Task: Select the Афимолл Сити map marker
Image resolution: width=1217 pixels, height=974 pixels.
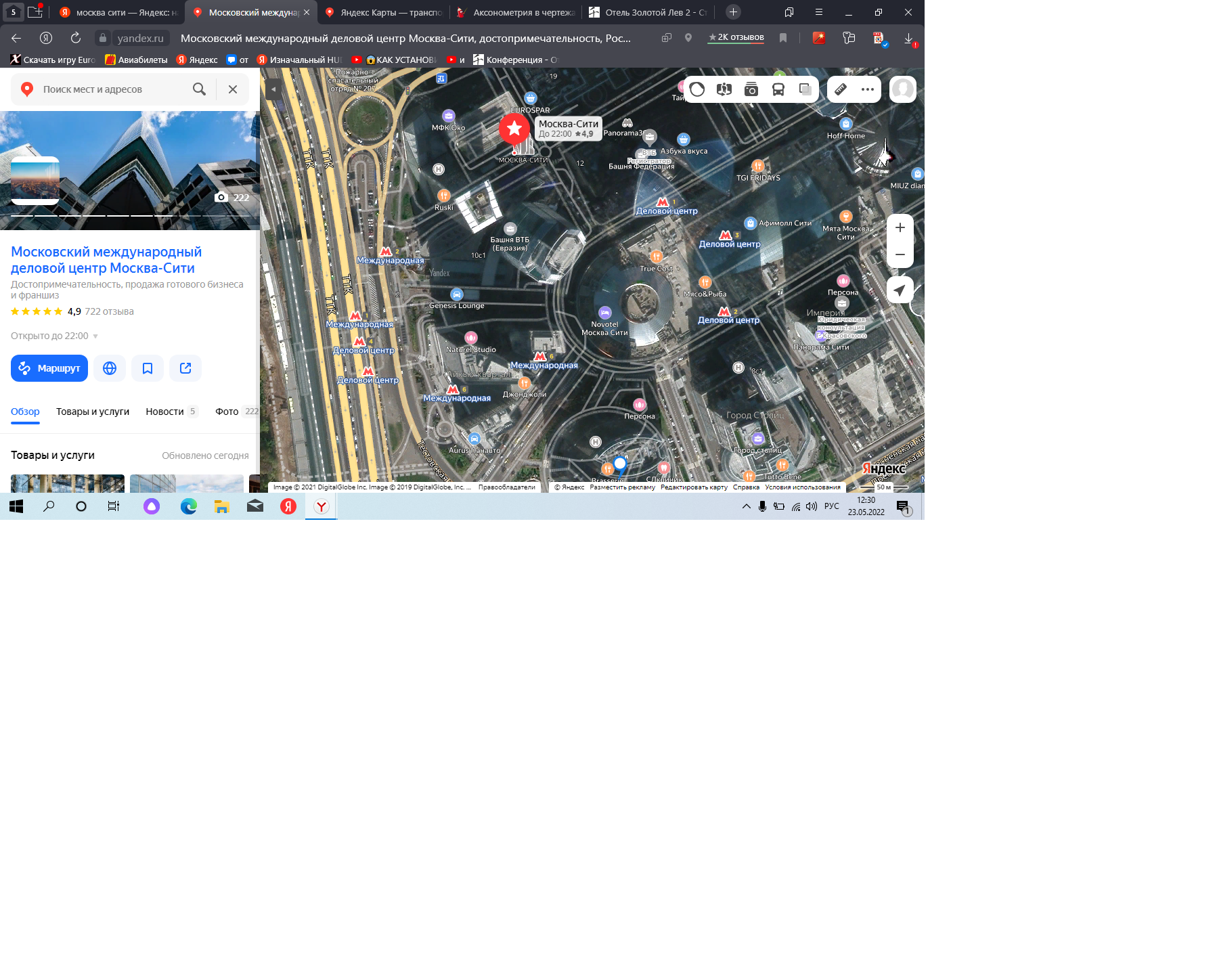Action: [750, 223]
